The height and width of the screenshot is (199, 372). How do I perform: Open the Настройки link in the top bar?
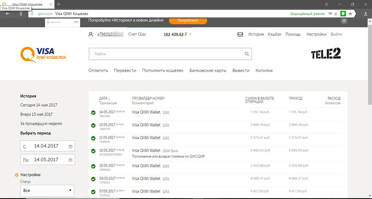tap(316, 34)
